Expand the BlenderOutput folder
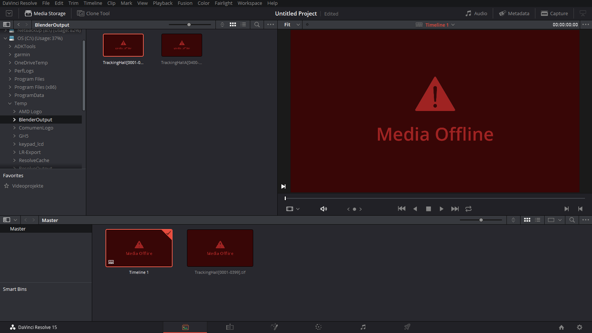Screen dimensions: 592x333 14,120
